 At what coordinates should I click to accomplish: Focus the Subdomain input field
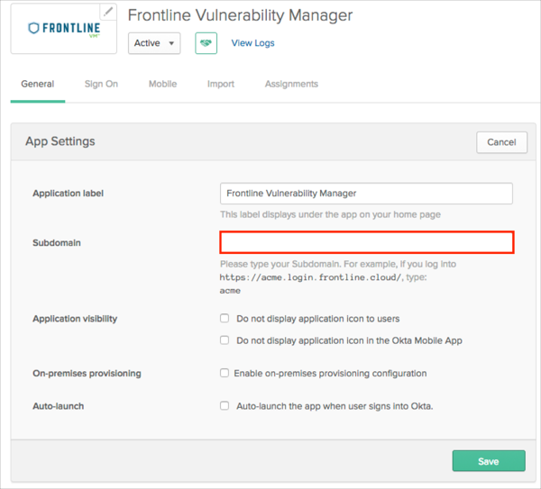point(367,242)
